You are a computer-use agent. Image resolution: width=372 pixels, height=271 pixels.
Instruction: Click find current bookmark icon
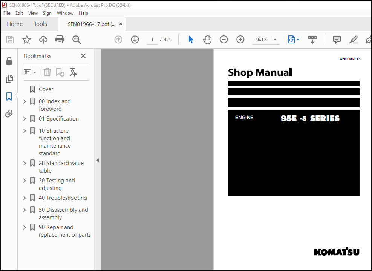(x=73, y=72)
